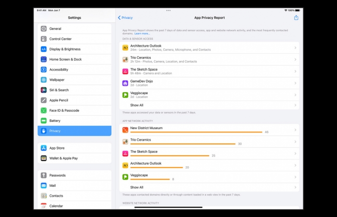Tap the Architecture Outlook app icon in Data & Sensor Access
This screenshot has height=217, width=337.
point(125,48)
